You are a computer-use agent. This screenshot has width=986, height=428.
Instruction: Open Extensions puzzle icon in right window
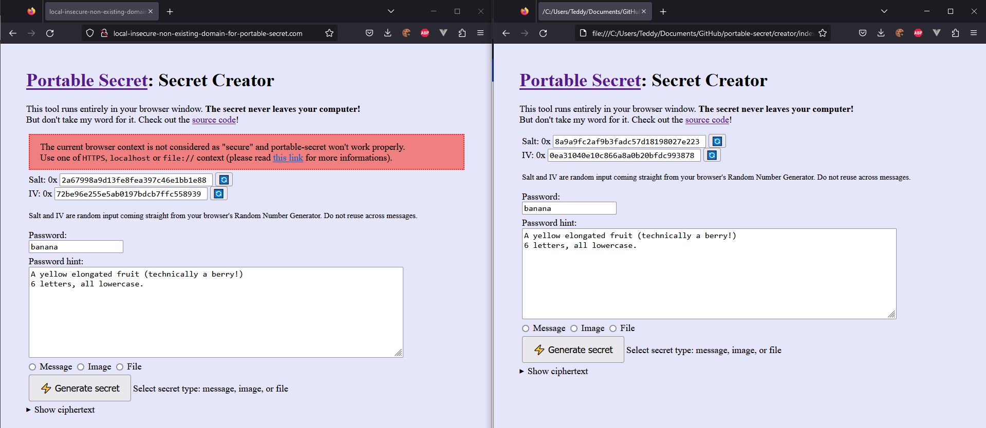(x=955, y=33)
